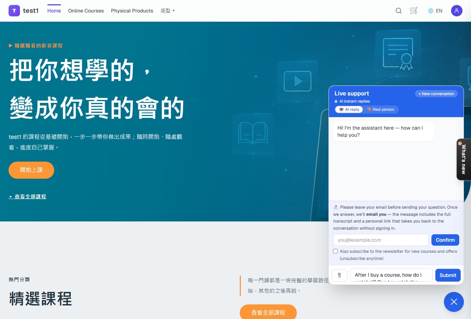The width and height of the screenshot is (471, 319).
Task: Click the 熱門分類 label
Action: [x=19, y=279]
